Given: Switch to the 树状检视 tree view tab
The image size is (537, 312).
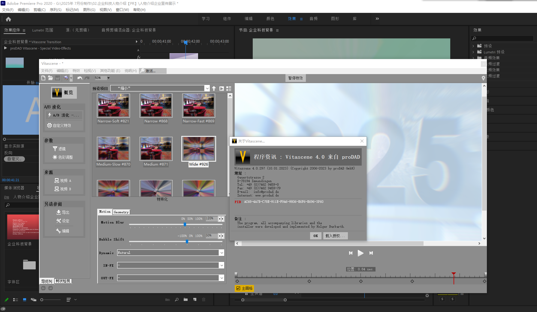Looking at the screenshot, I should point(63,281).
